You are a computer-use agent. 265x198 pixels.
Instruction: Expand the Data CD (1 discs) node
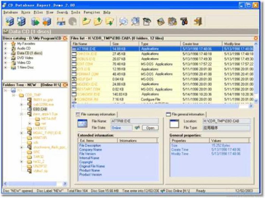pyautogui.click(x=5, y=53)
